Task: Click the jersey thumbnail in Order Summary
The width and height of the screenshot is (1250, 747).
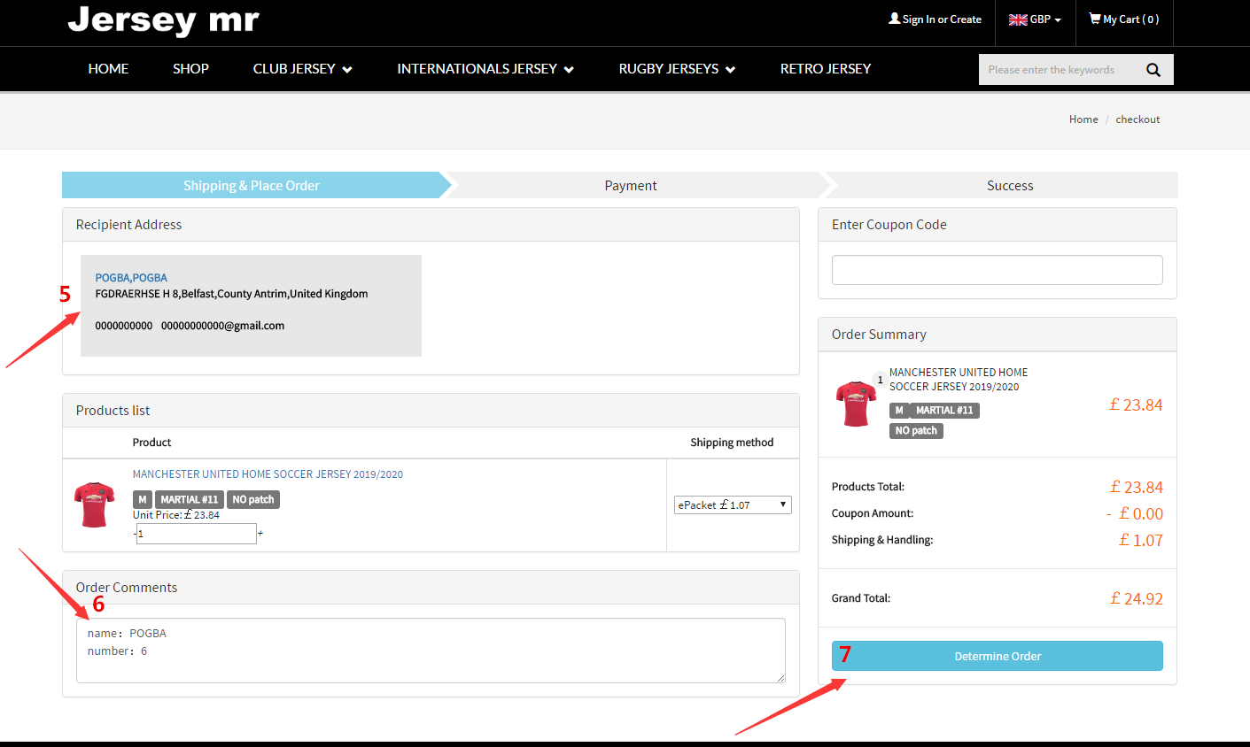Action: point(856,404)
